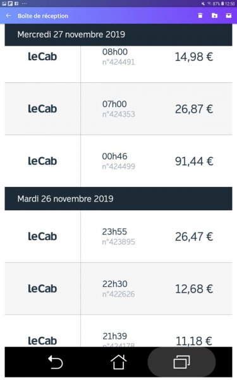Open recent apps with the overview button
The image size is (237, 380).
(181, 362)
